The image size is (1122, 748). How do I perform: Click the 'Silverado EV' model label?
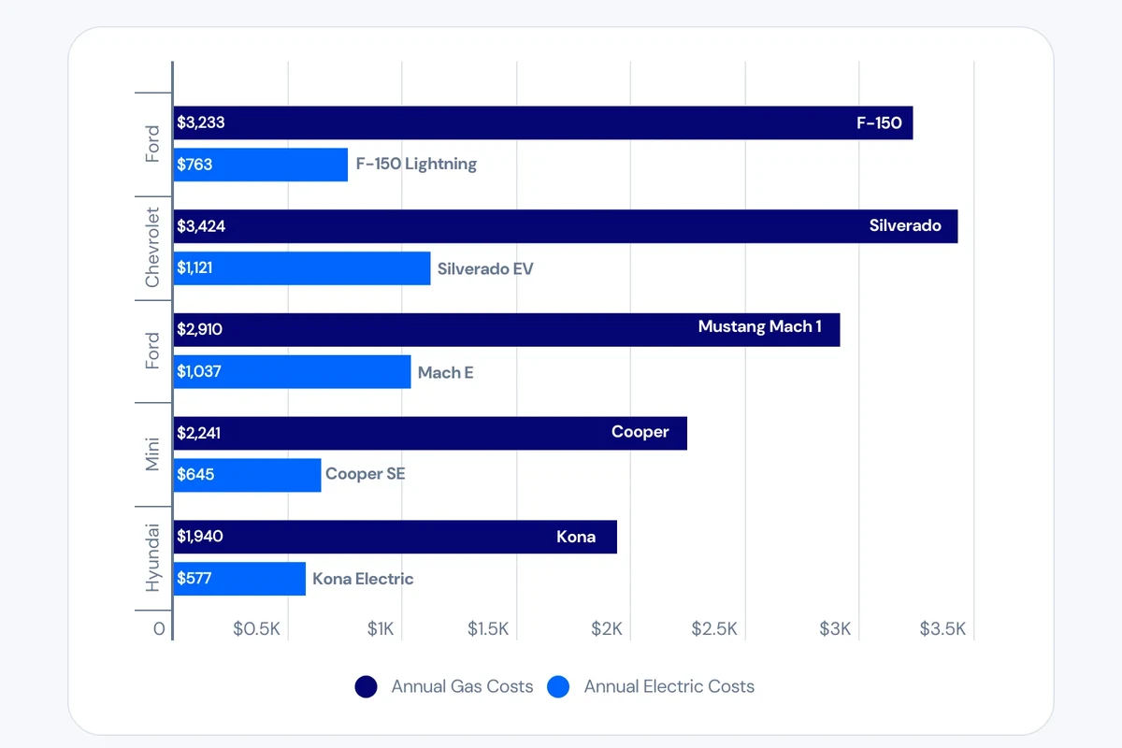pyautogui.click(x=485, y=269)
